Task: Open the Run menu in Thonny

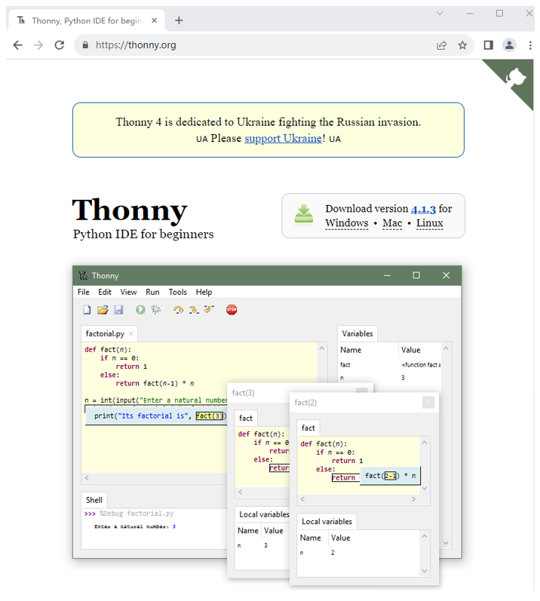Action: pos(152,292)
